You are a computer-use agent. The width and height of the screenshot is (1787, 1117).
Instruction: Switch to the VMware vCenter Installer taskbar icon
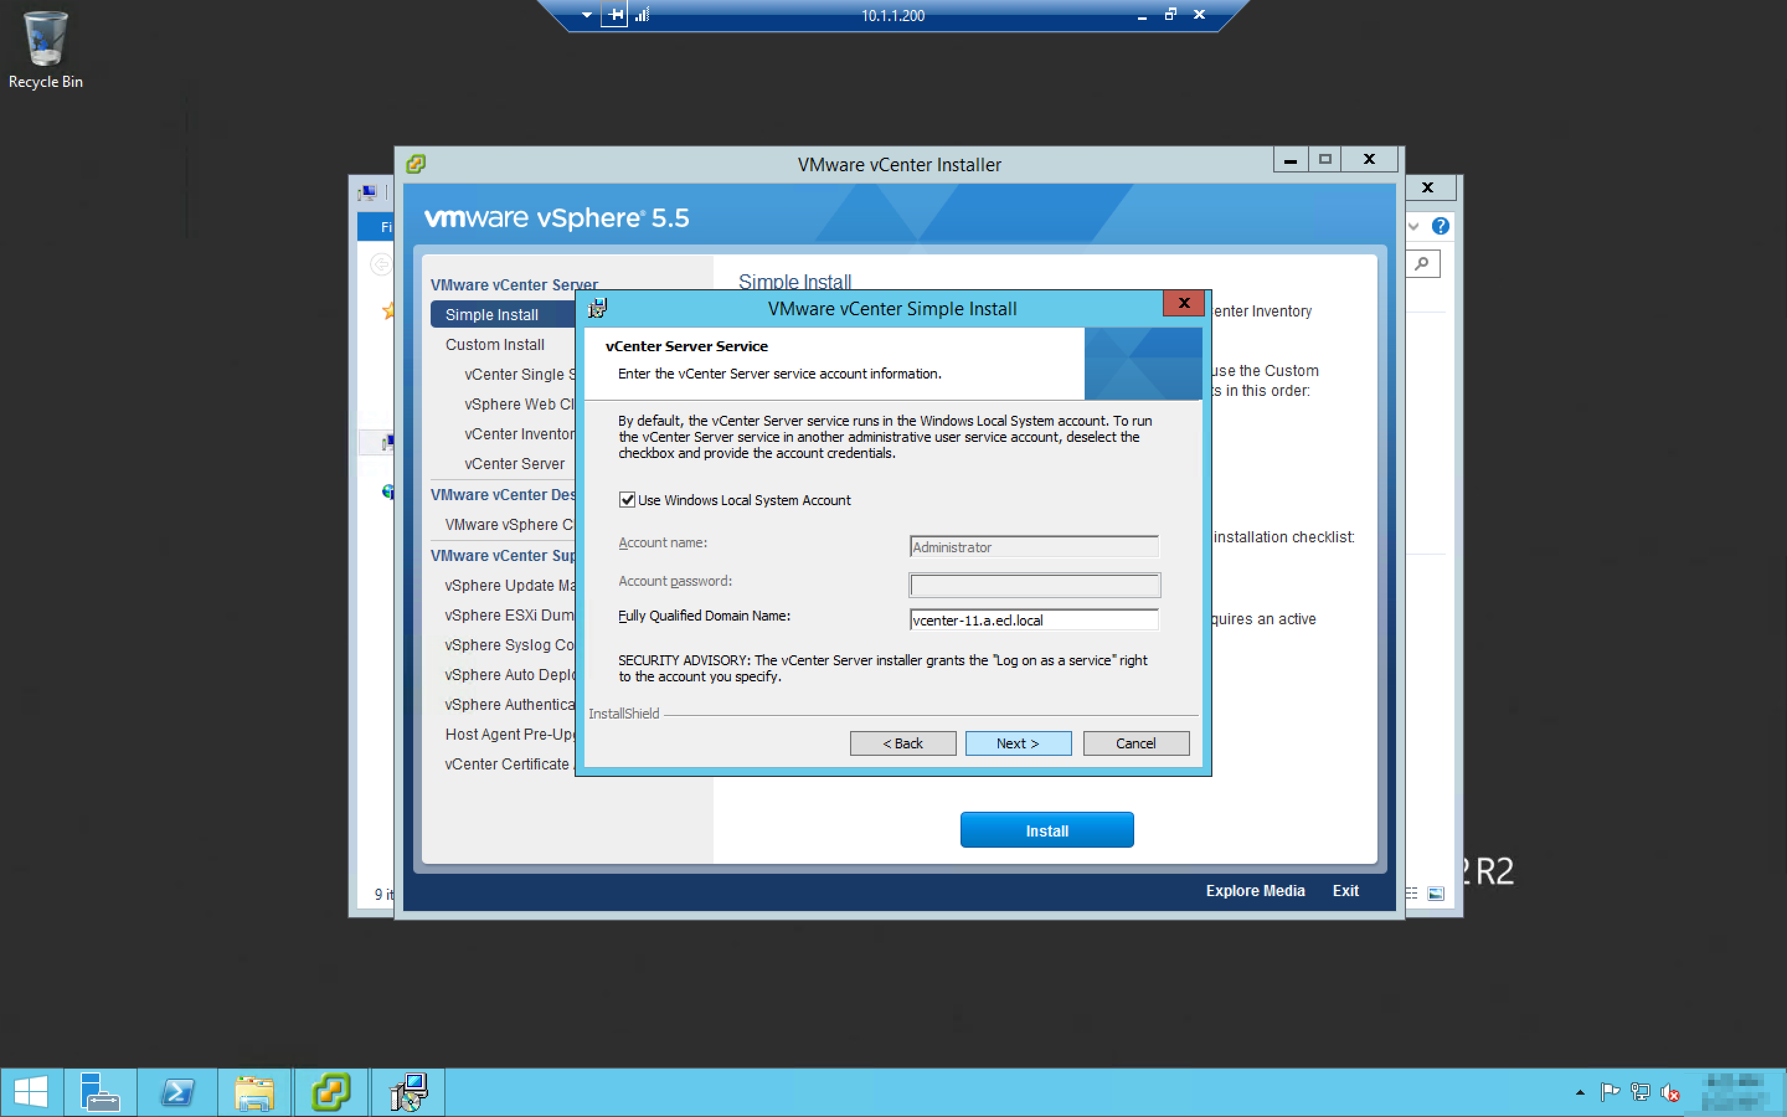[331, 1092]
